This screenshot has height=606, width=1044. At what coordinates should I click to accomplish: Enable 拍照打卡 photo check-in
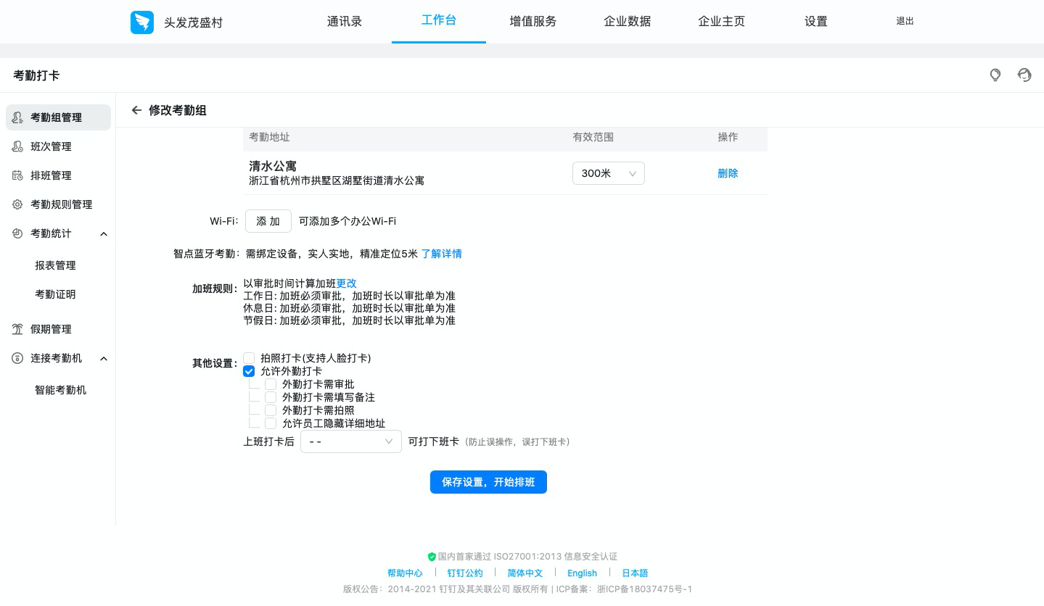tap(249, 357)
